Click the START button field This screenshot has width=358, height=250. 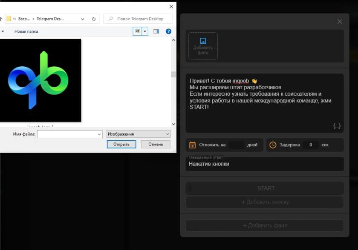(265, 188)
